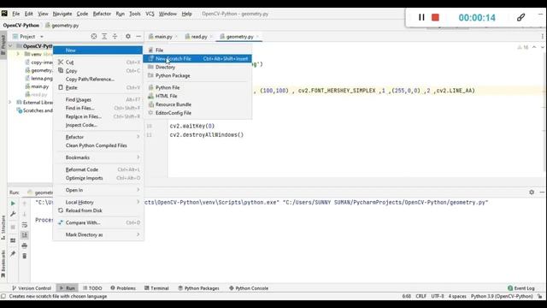This screenshot has height=308, width=547.
Task: Select lenna.png in the project tree
Action: (x=42, y=78)
